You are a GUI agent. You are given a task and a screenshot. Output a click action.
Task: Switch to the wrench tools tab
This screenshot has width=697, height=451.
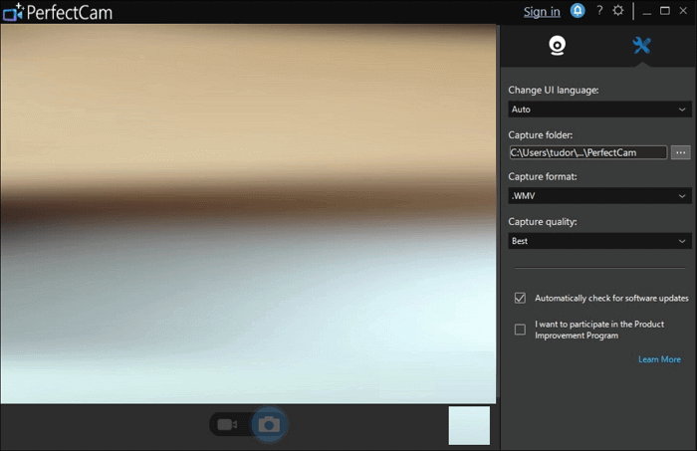pyautogui.click(x=641, y=45)
